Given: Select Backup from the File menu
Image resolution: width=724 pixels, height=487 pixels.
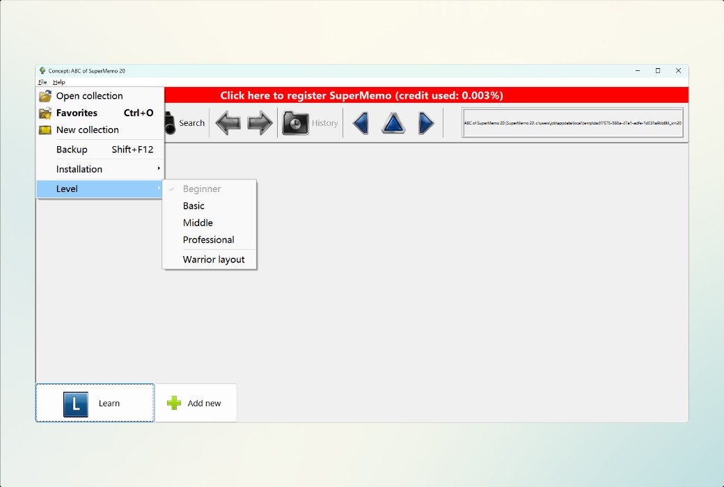Looking at the screenshot, I should 72,149.
